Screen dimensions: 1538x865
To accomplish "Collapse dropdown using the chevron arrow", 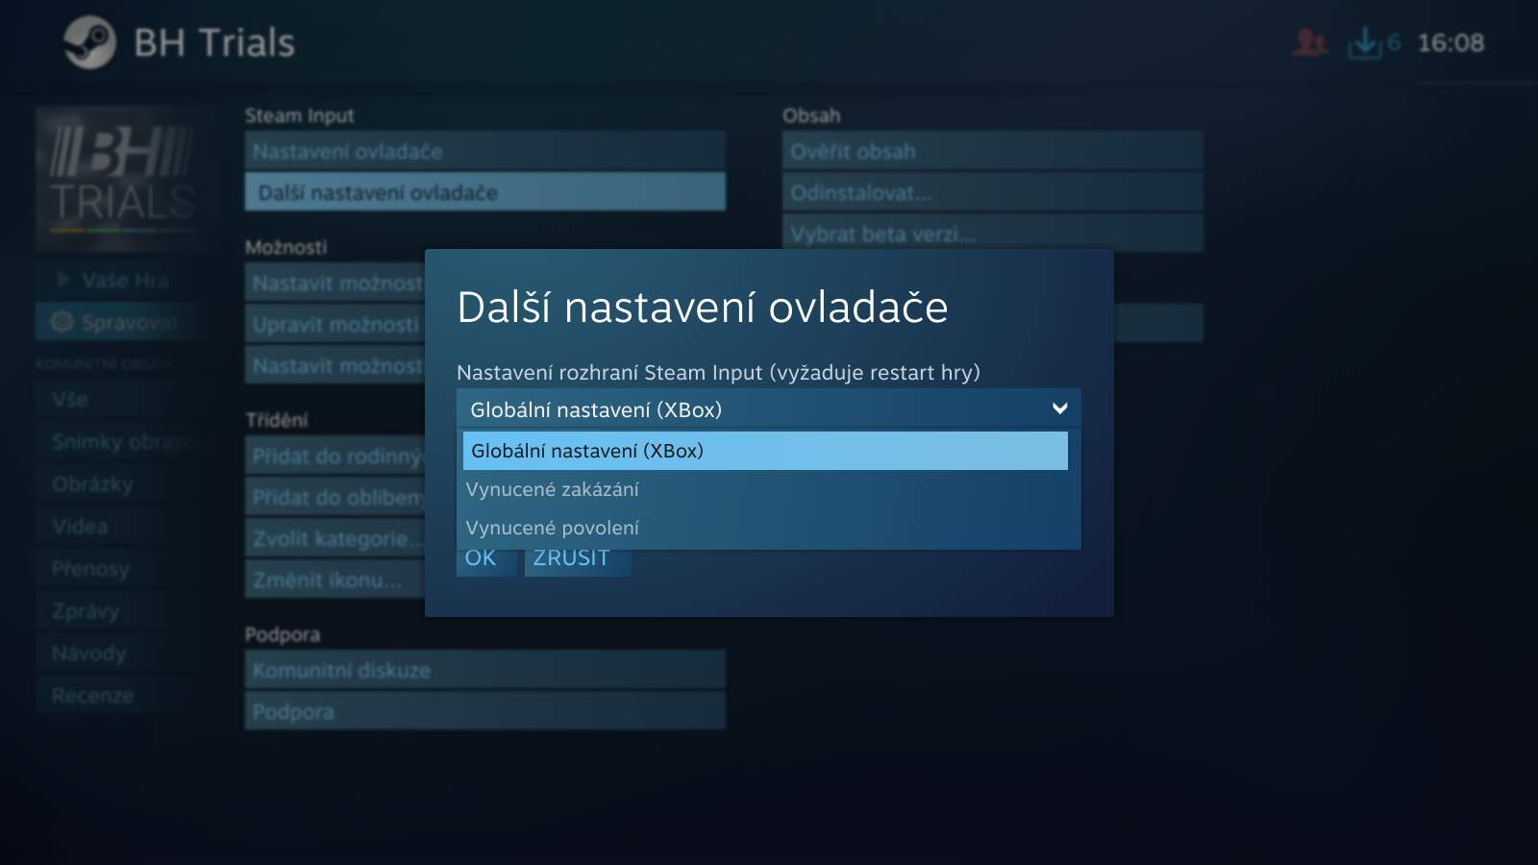I will coord(1059,408).
